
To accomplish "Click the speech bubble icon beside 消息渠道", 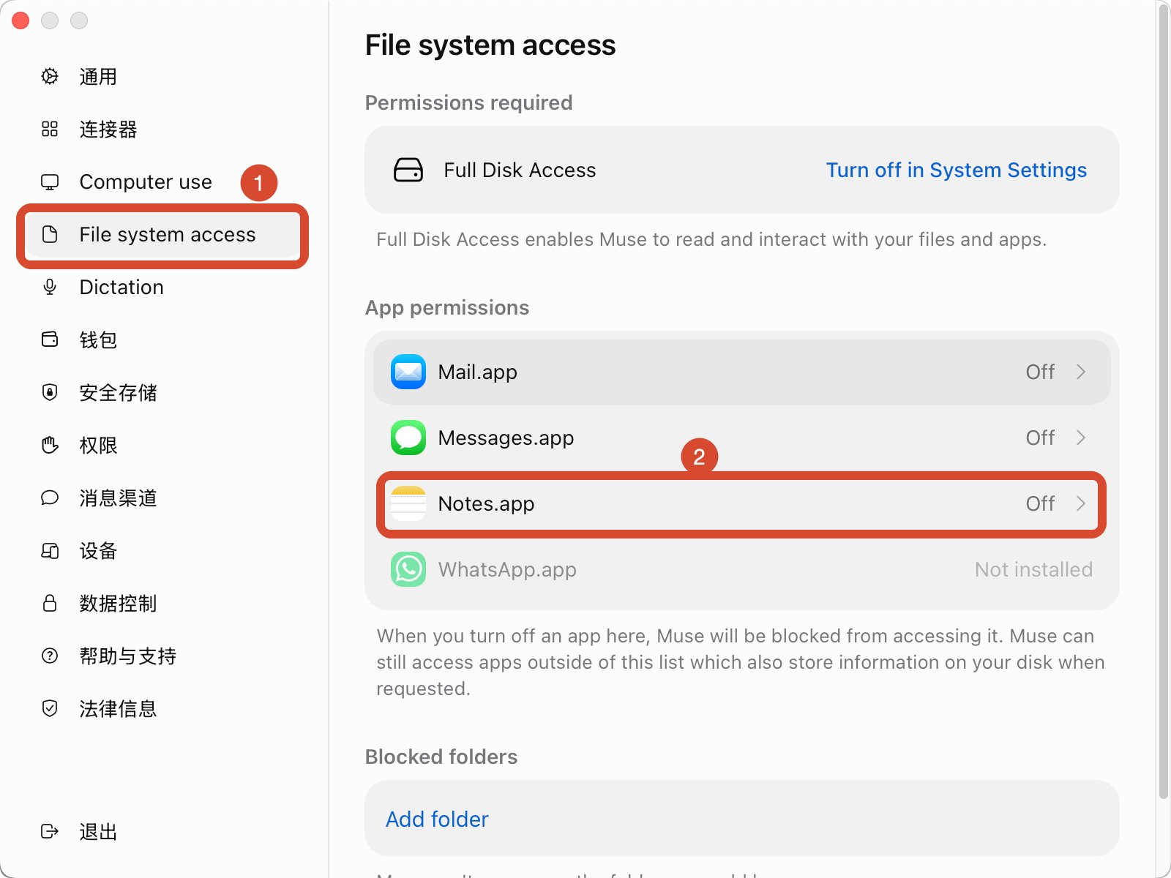I will click(50, 498).
